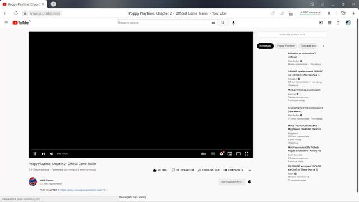The image size is (359, 202).
Task: Close the Poppy Playtime tab
Action: tap(43, 4)
